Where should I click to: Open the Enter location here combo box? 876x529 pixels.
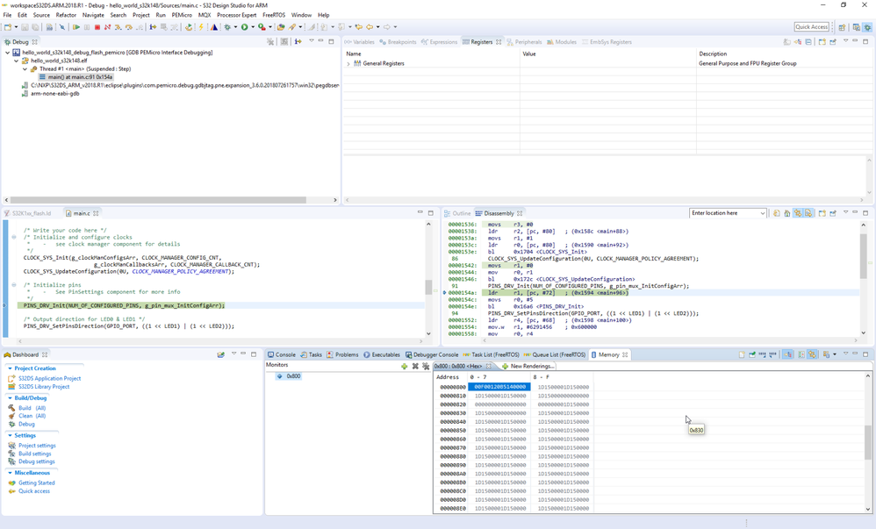[x=727, y=213]
